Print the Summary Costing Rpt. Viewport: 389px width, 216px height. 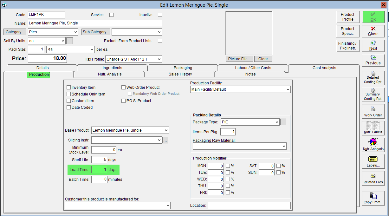tap(373, 94)
